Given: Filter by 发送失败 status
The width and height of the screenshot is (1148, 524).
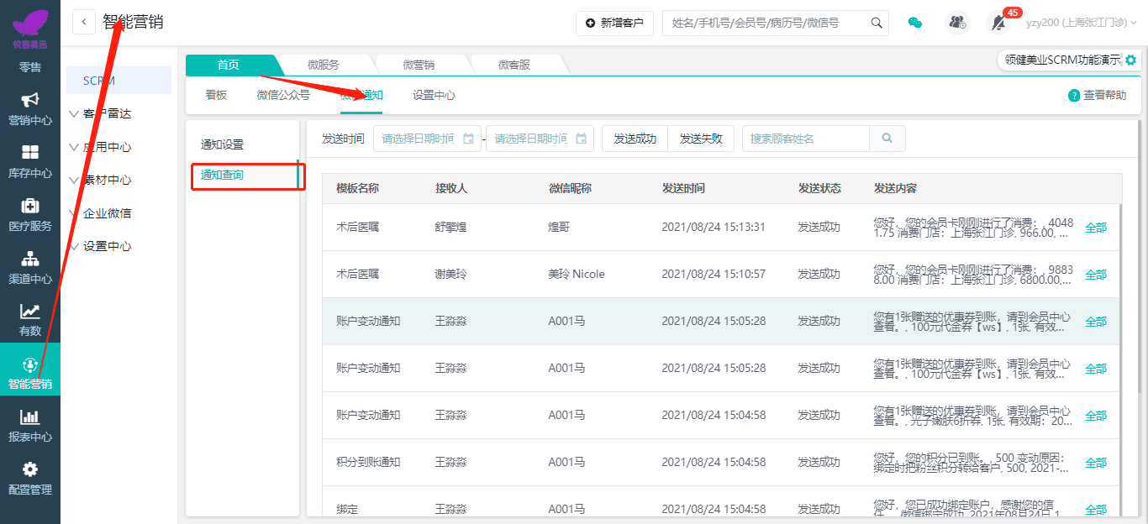Looking at the screenshot, I should (701, 139).
